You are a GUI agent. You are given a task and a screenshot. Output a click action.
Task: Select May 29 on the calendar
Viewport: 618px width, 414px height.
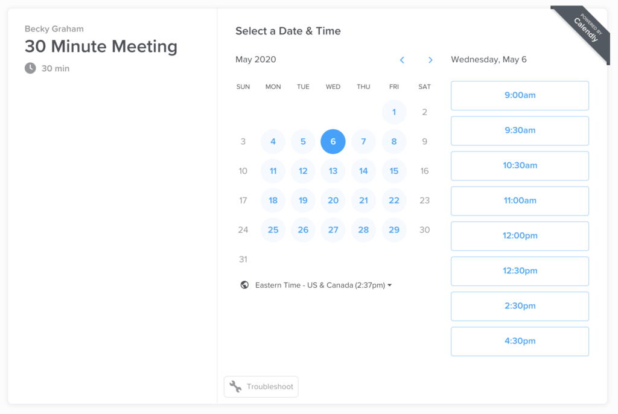pos(393,230)
